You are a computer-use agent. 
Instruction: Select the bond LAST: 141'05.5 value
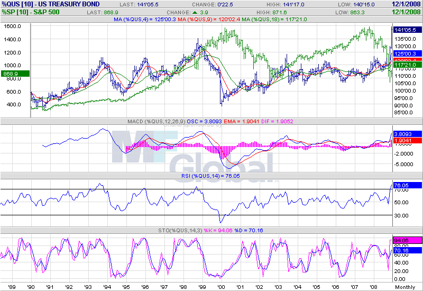pyautogui.click(x=139, y=5)
